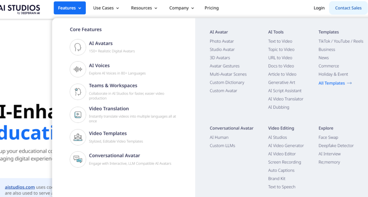Select Photo Avatar link
This screenshot has height=197, width=368.
(x=222, y=41)
